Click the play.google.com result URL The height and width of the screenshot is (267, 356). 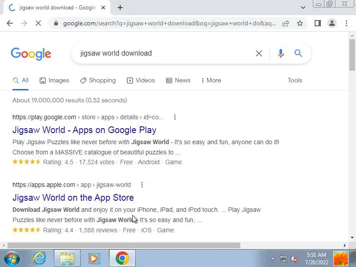coord(88,117)
